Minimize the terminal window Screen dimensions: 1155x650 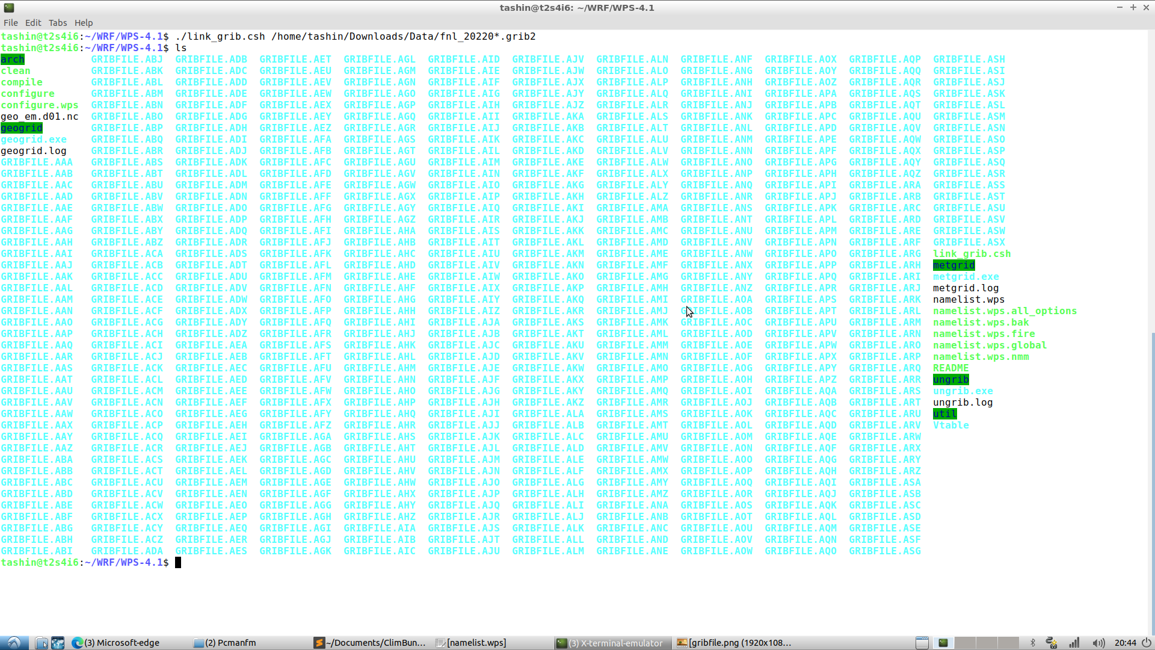(1120, 7)
